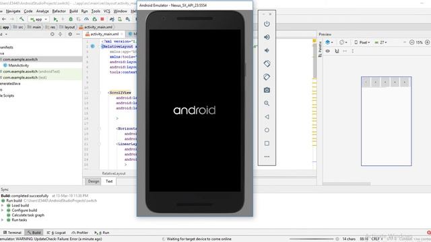431x242 pixels.
Task: Select the activity_main.xml editor tab
Action: click(x=104, y=34)
